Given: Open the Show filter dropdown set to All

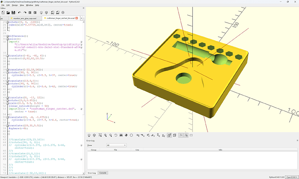Looking at the screenshot, I should coord(116,145).
